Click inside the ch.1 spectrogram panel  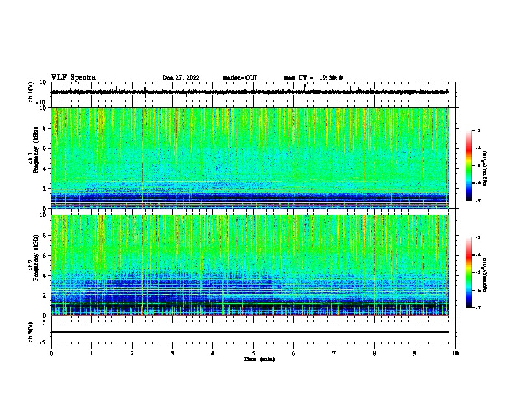click(250, 158)
